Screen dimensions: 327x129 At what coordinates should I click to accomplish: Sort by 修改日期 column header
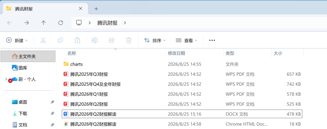177,53
